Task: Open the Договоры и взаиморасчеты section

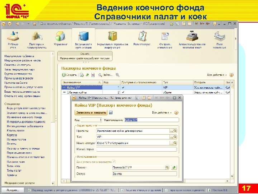Action: tap(37, 40)
